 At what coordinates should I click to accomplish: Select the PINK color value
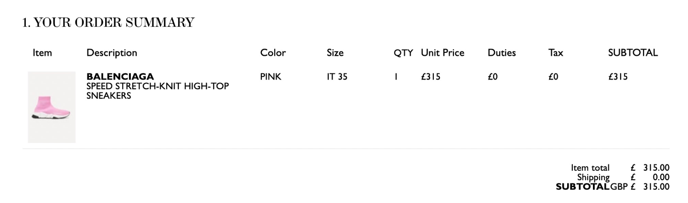tap(271, 77)
